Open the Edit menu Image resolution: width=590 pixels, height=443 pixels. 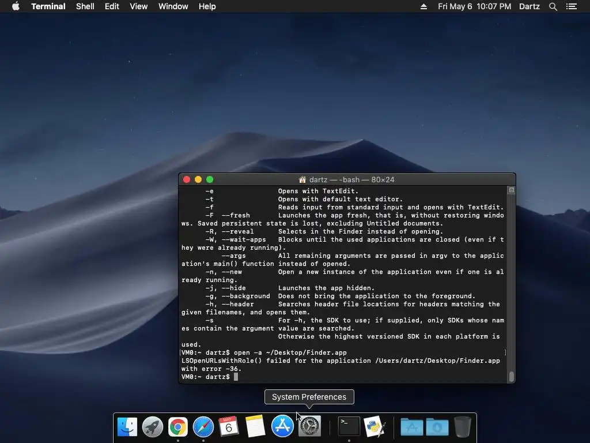point(112,6)
